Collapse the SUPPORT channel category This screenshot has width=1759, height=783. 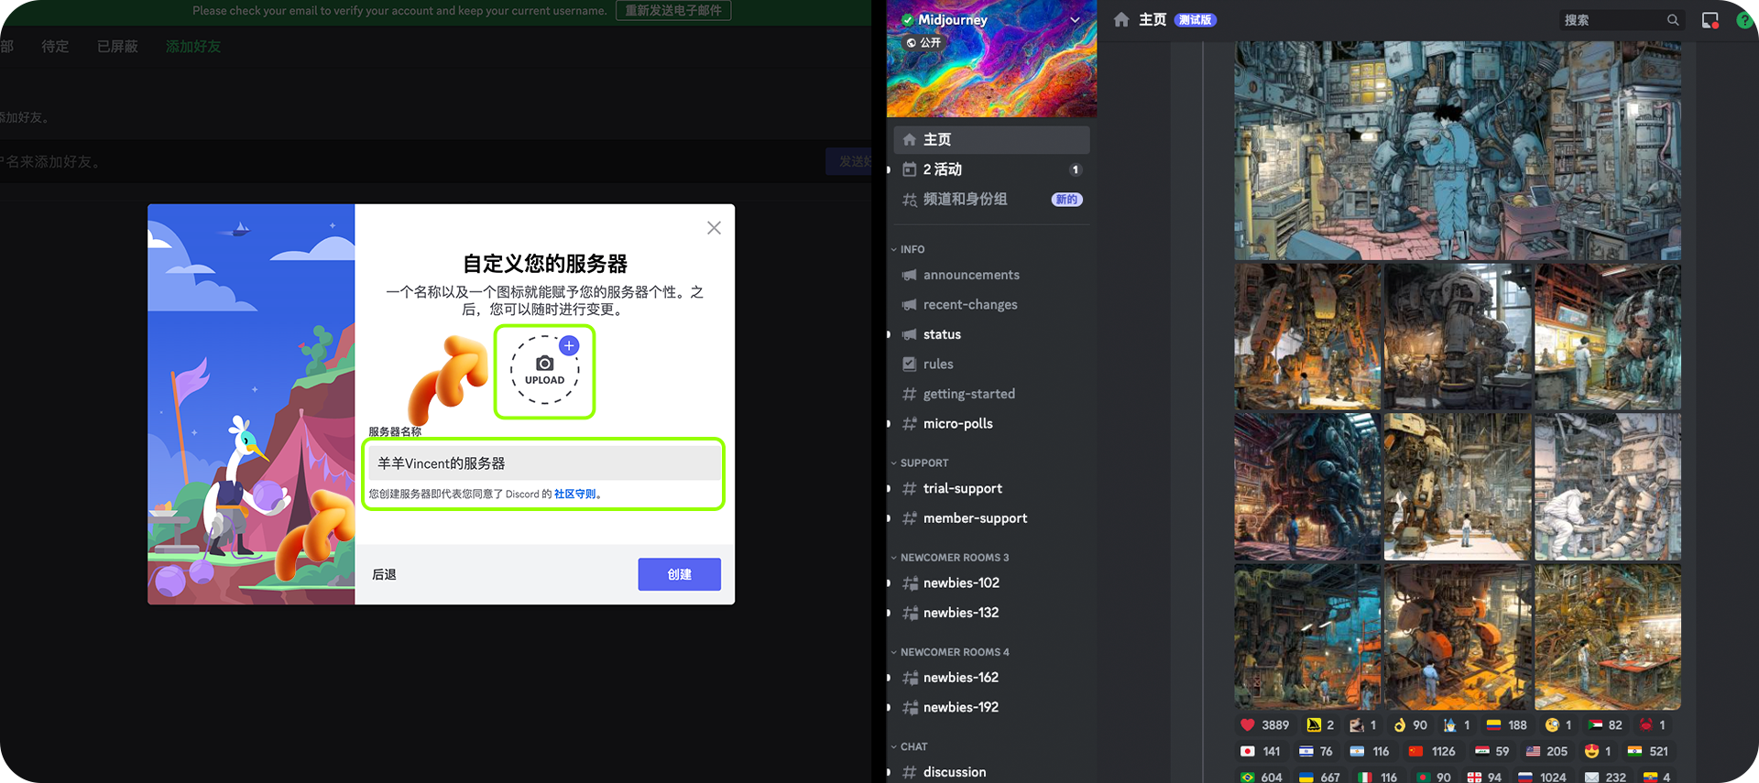[x=920, y=462]
